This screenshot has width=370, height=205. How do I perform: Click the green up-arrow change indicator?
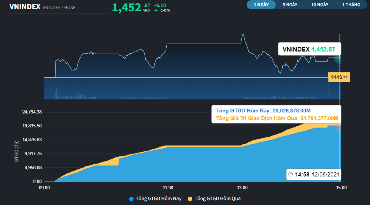[x=156, y=10]
